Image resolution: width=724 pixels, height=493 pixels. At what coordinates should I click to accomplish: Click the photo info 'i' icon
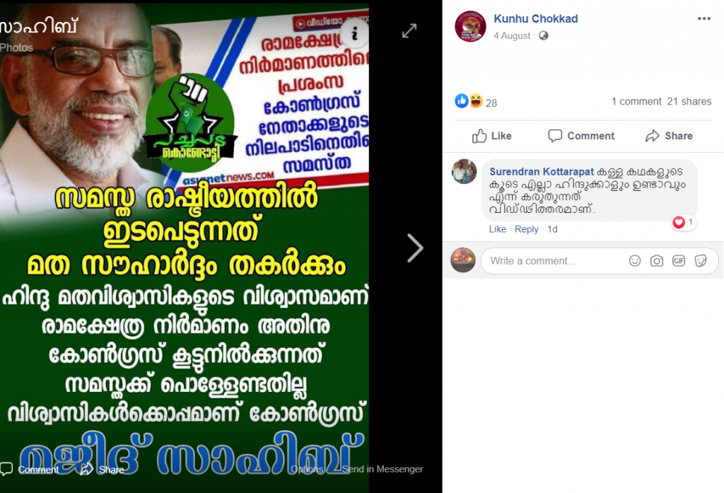[355, 33]
